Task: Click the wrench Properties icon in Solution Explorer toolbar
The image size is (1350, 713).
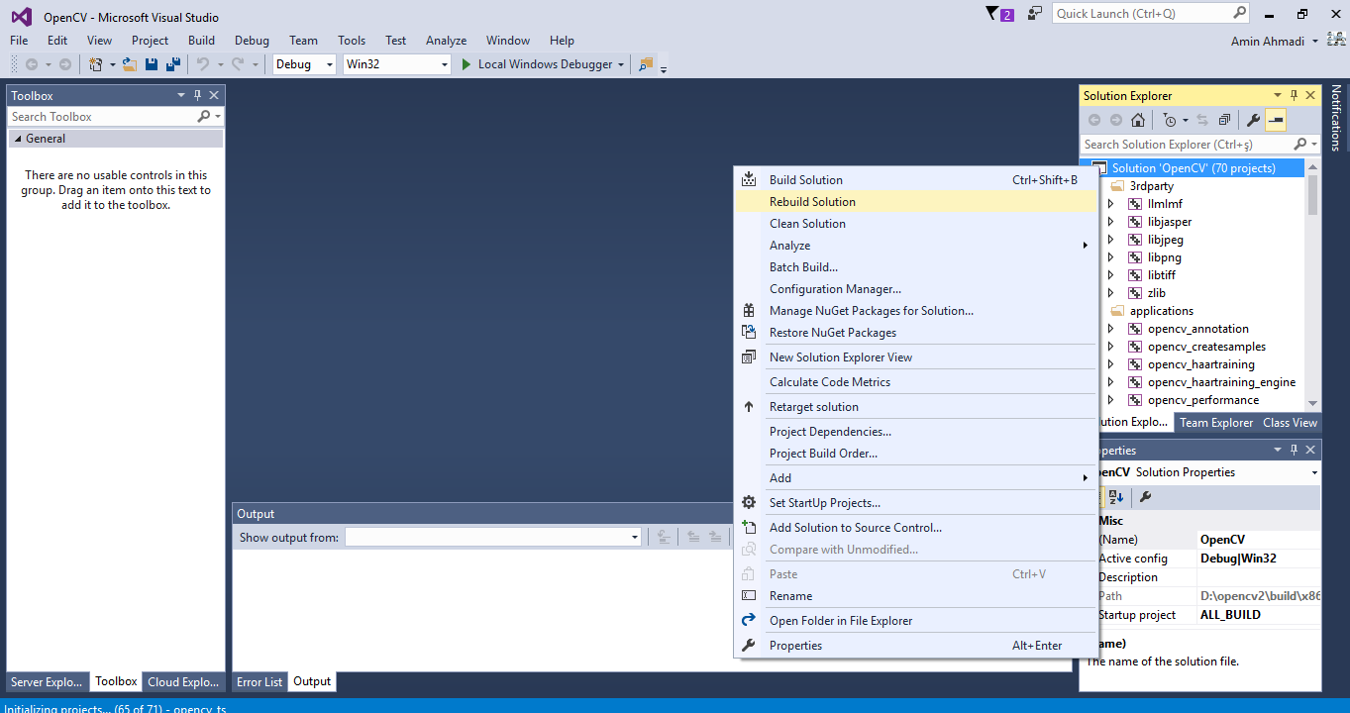Action: click(x=1253, y=120)
